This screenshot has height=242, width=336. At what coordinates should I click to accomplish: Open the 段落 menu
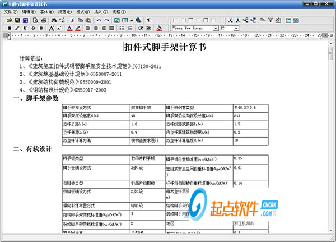click(x=65, y=12)
